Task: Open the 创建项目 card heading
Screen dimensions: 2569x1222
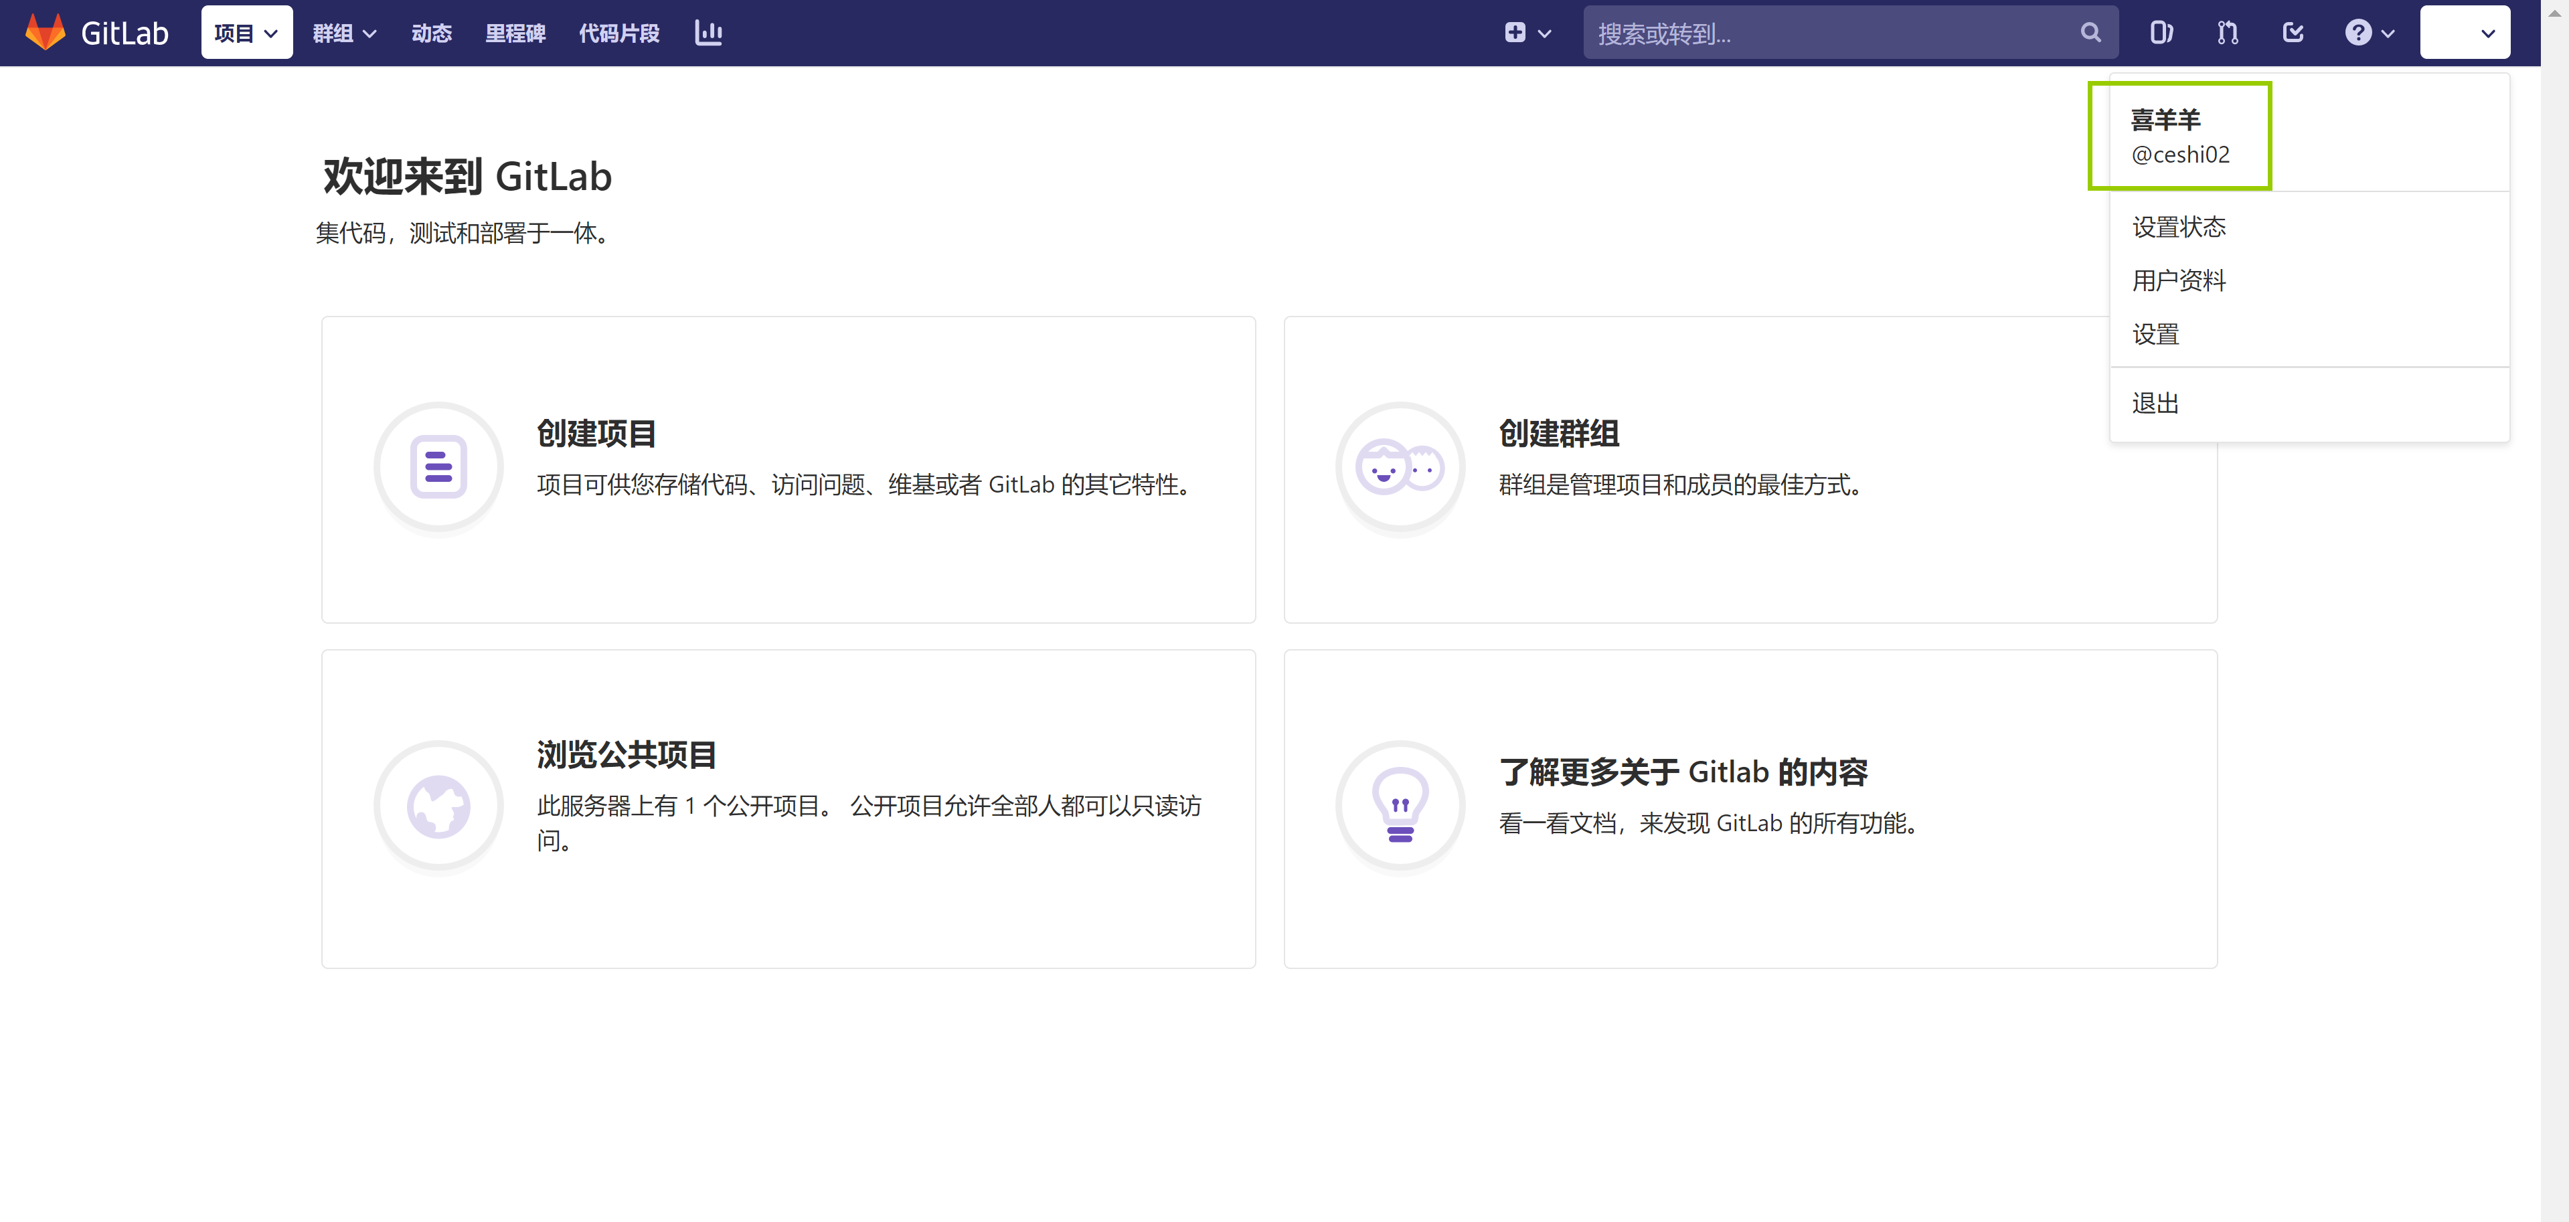Action: point(596,434)
